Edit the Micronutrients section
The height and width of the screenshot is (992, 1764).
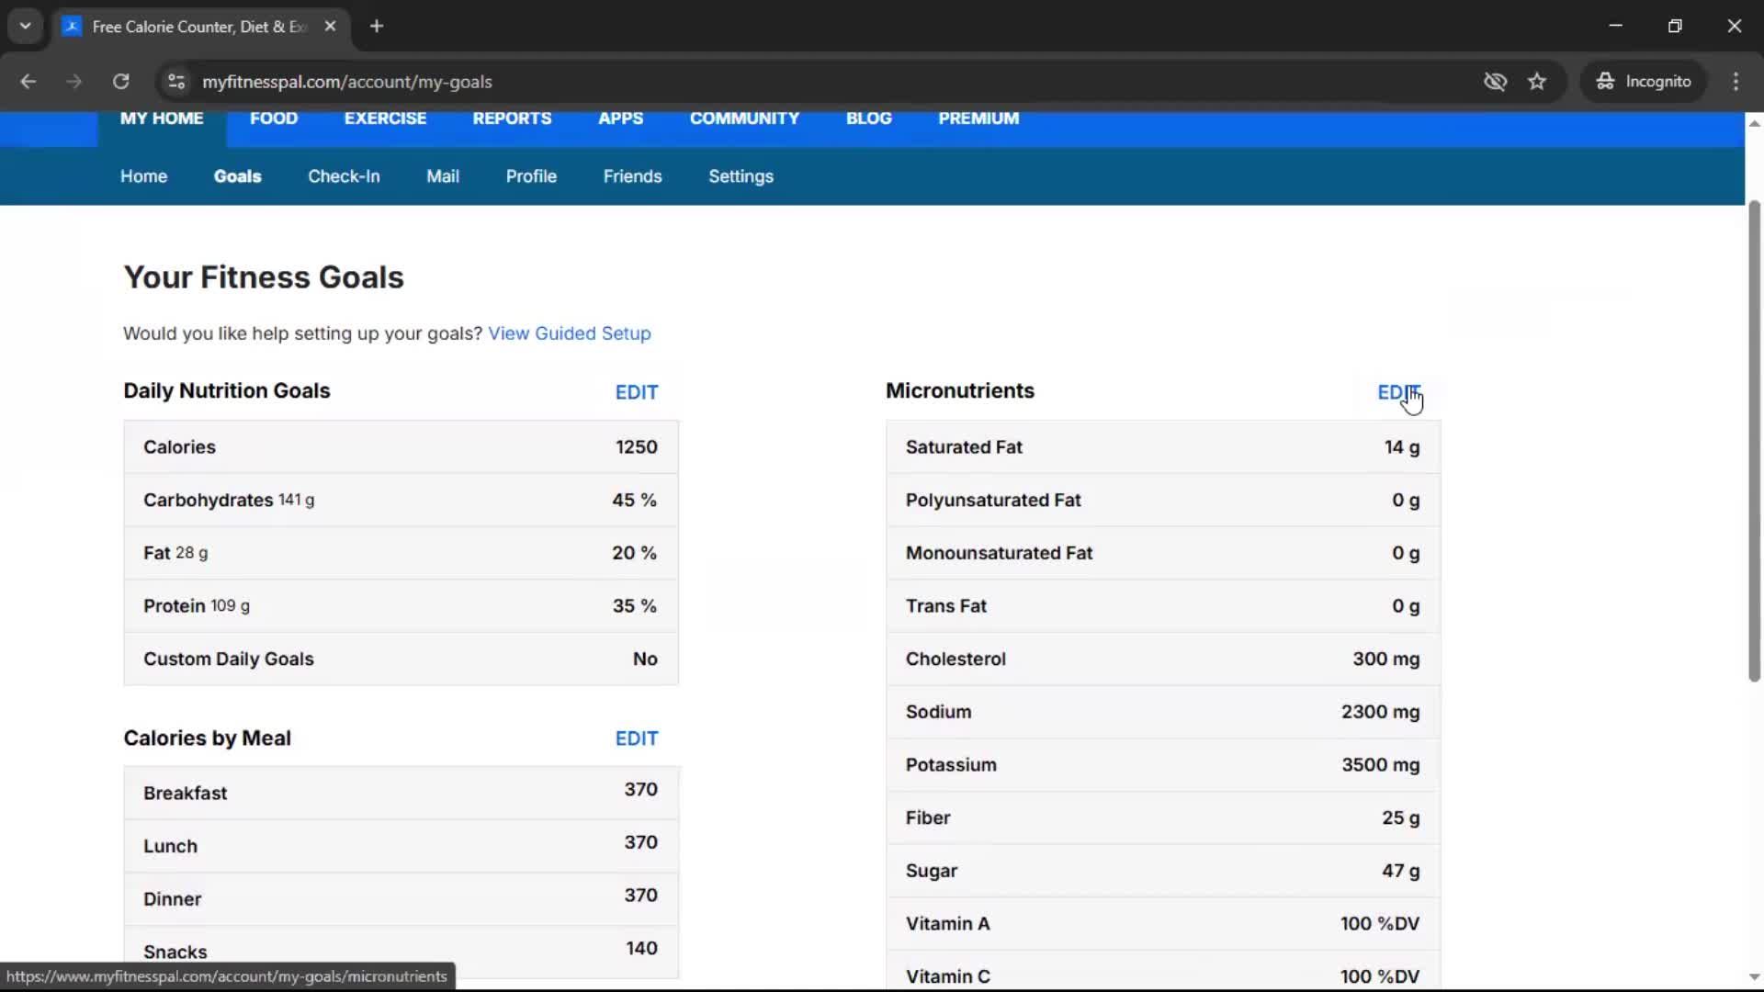click(1398, 392)
